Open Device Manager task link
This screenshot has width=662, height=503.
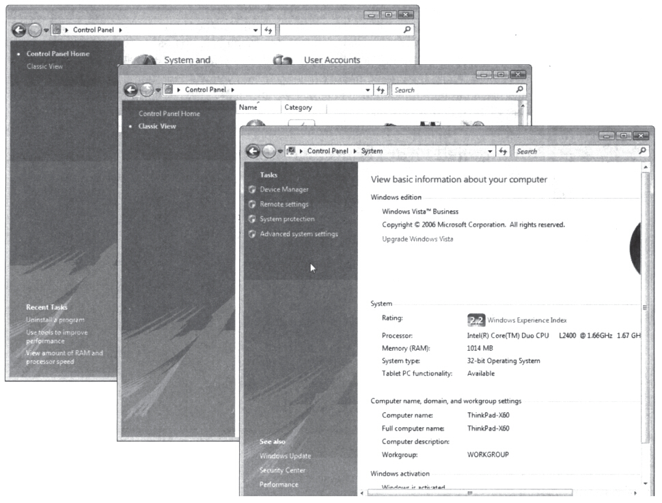point(284,189)
